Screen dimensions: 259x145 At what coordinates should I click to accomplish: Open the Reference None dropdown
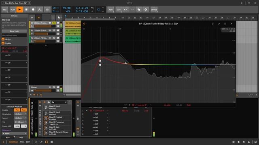pyautogui.click(x=15, y=133)
